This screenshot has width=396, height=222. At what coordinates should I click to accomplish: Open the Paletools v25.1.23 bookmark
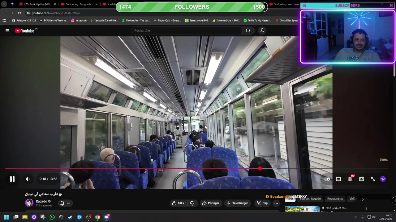tap(24, 21)
